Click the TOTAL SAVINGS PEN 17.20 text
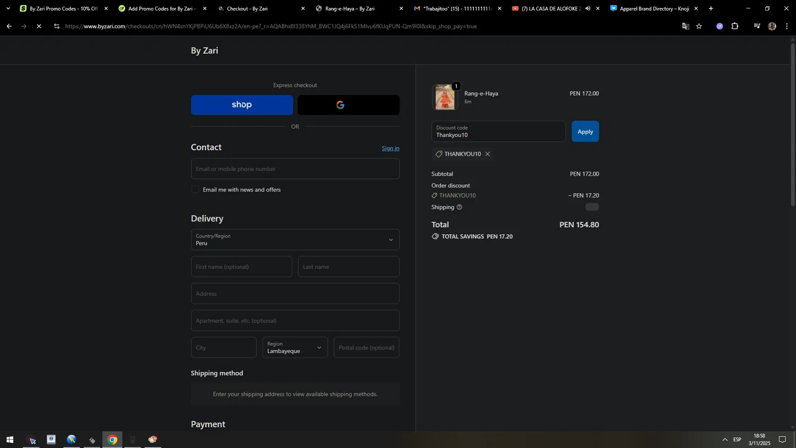 click(x=477, y=236)
